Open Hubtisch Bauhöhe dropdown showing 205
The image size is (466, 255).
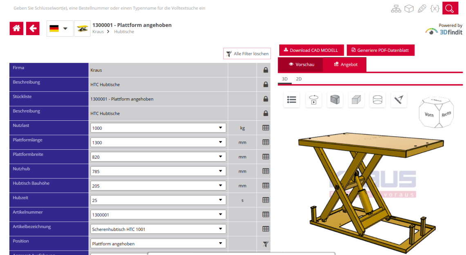(x=158, y=186)
